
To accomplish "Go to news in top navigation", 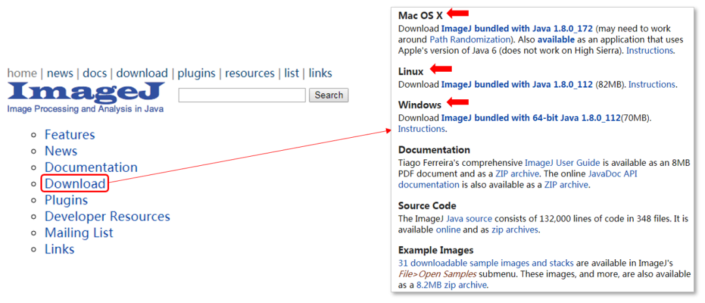I will click(60, 73).
